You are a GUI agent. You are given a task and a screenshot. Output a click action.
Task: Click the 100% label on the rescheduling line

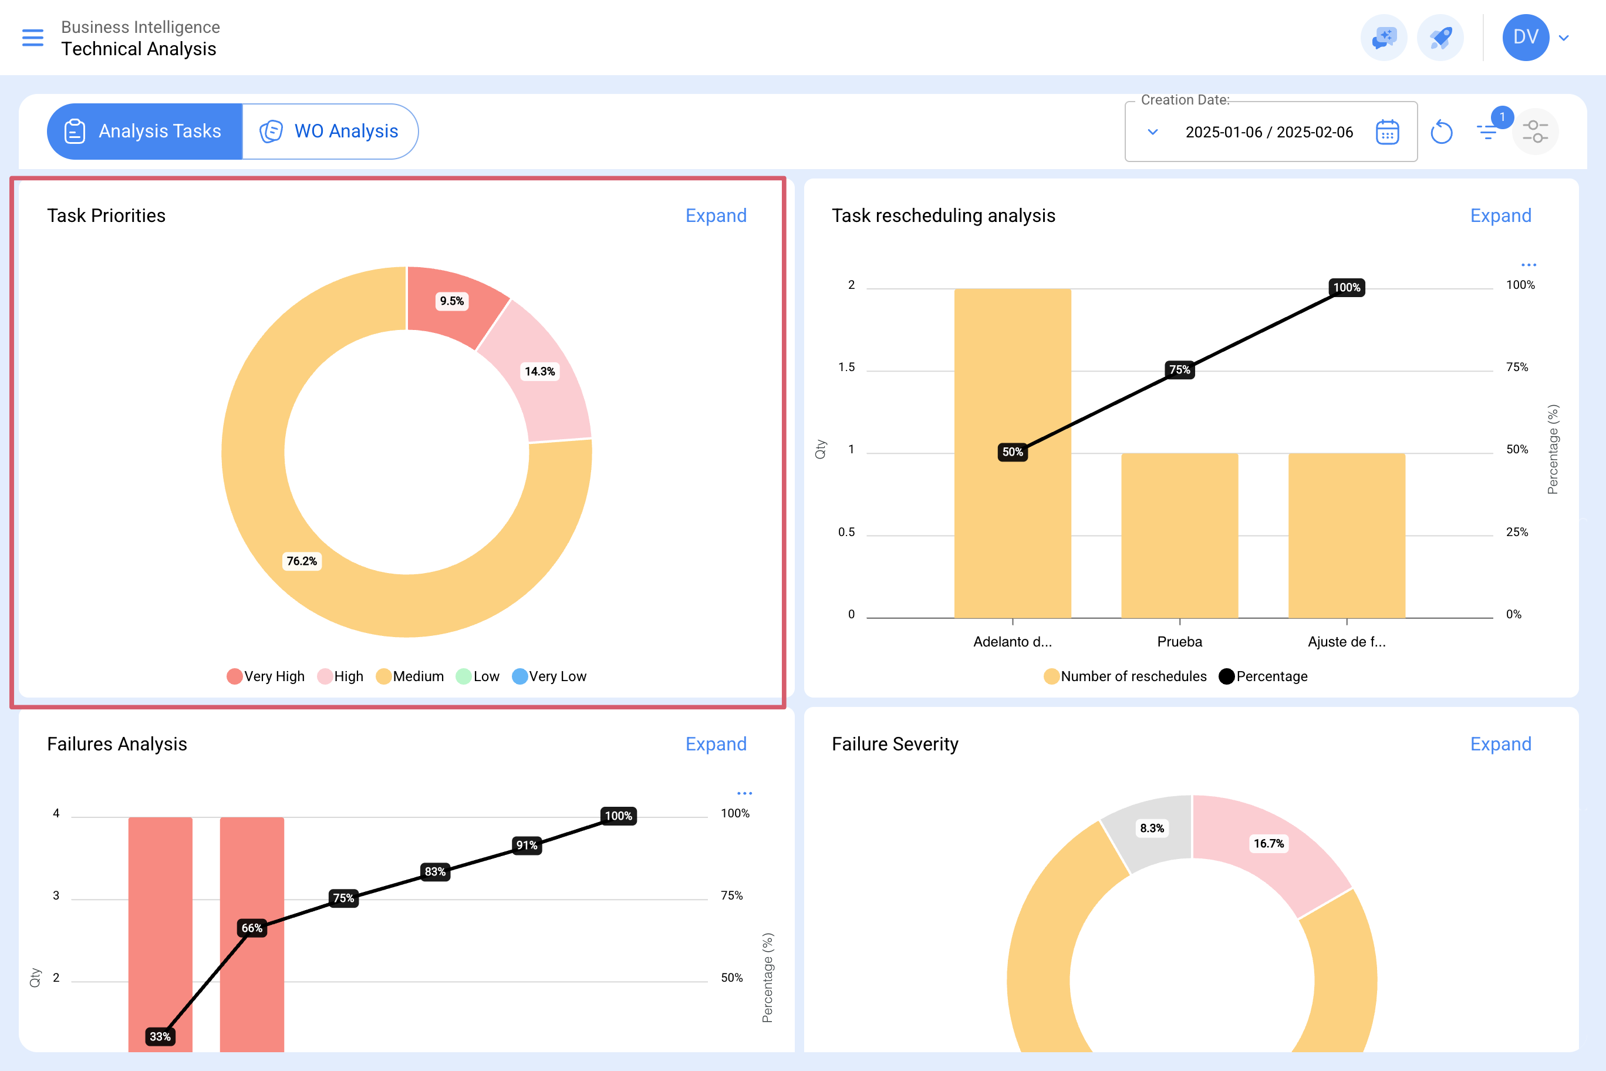(x=1347, y=288)
